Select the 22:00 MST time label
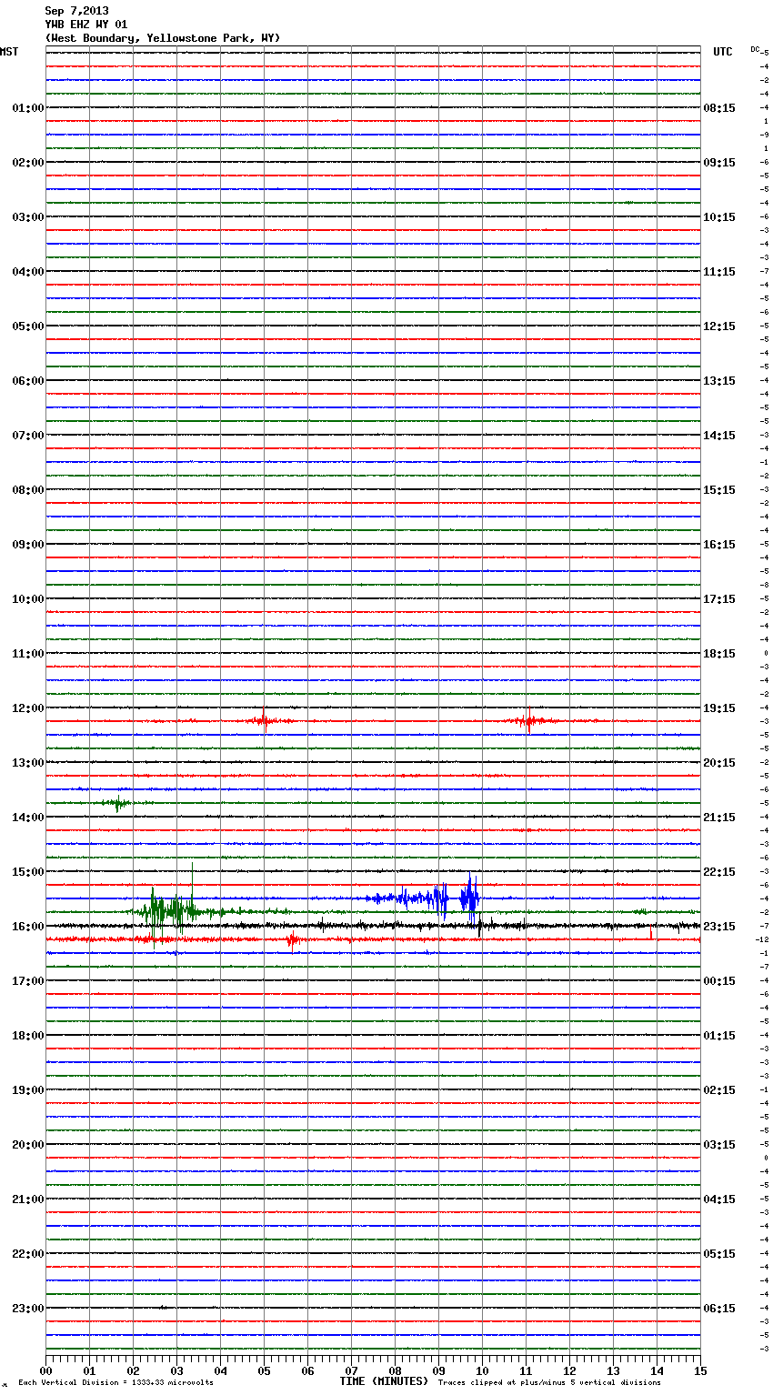This screenshot has height=1395, width=773. (28, 1253)
